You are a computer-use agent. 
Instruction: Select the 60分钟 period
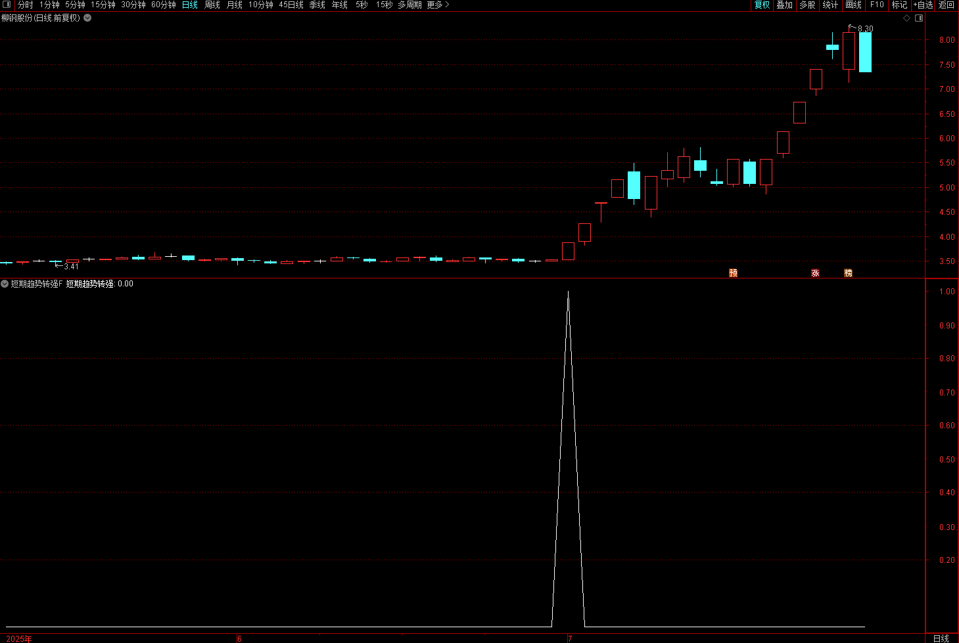point(164,5)
